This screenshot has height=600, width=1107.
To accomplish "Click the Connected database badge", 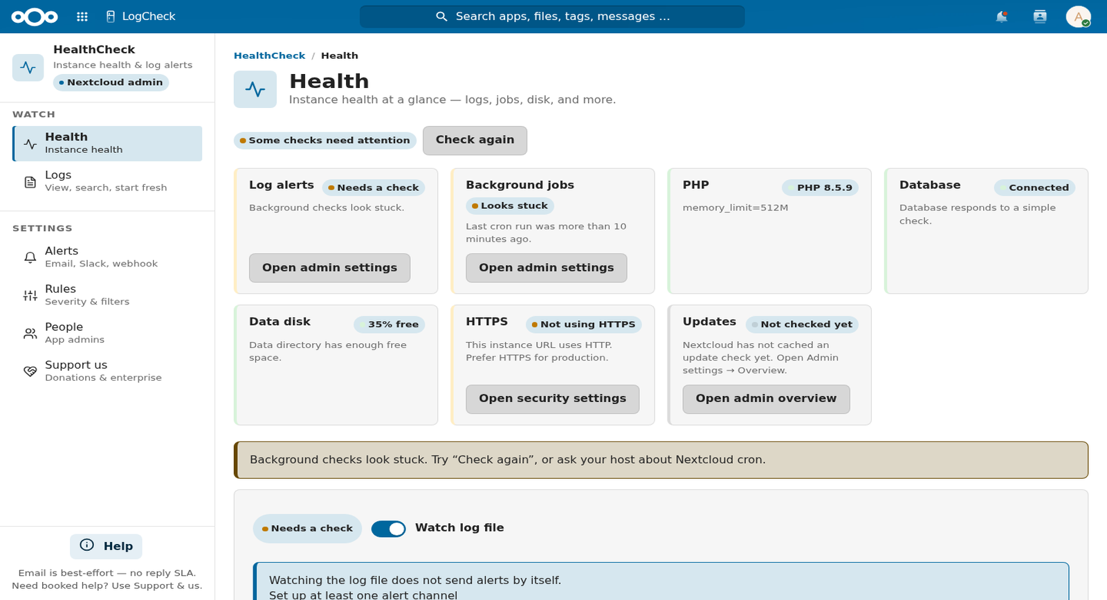I will 1034,188.
